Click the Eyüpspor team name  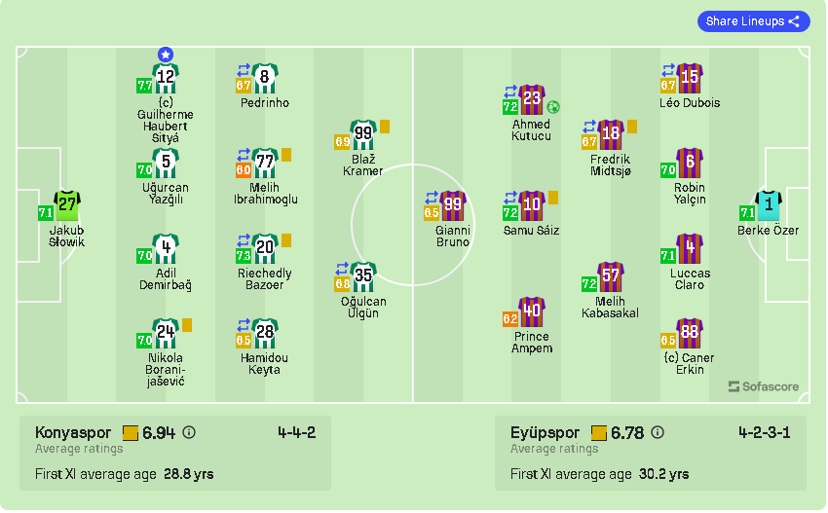pos(545,432)
